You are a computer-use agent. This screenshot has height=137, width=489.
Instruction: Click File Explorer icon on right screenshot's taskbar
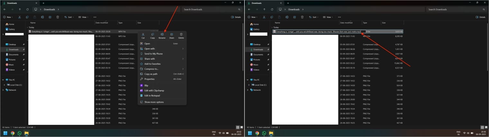271,133
